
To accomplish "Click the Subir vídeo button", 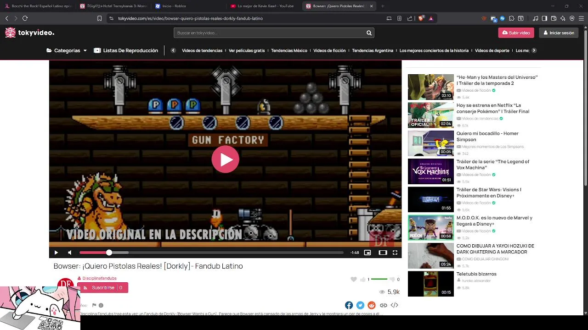I will click(x=516, y=33).
